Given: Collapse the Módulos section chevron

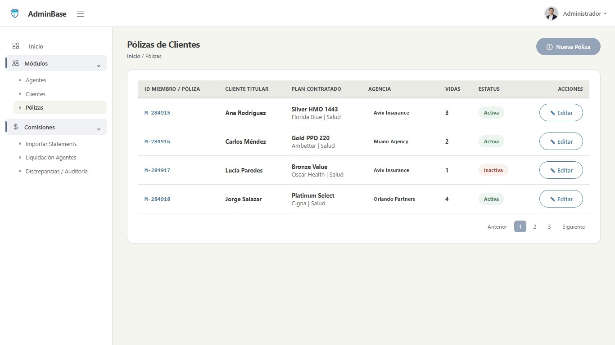Looking at the screenshot, I should tap(99, 66).
